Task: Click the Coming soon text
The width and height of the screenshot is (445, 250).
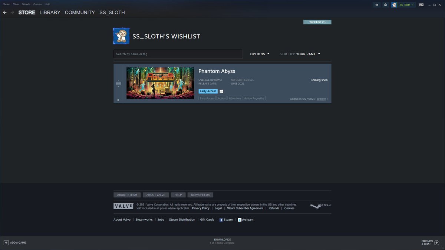Action: click(319, 80)
